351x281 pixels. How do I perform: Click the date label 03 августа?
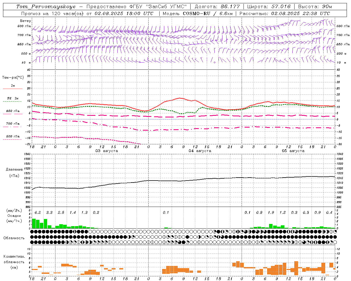coord(107,151)
